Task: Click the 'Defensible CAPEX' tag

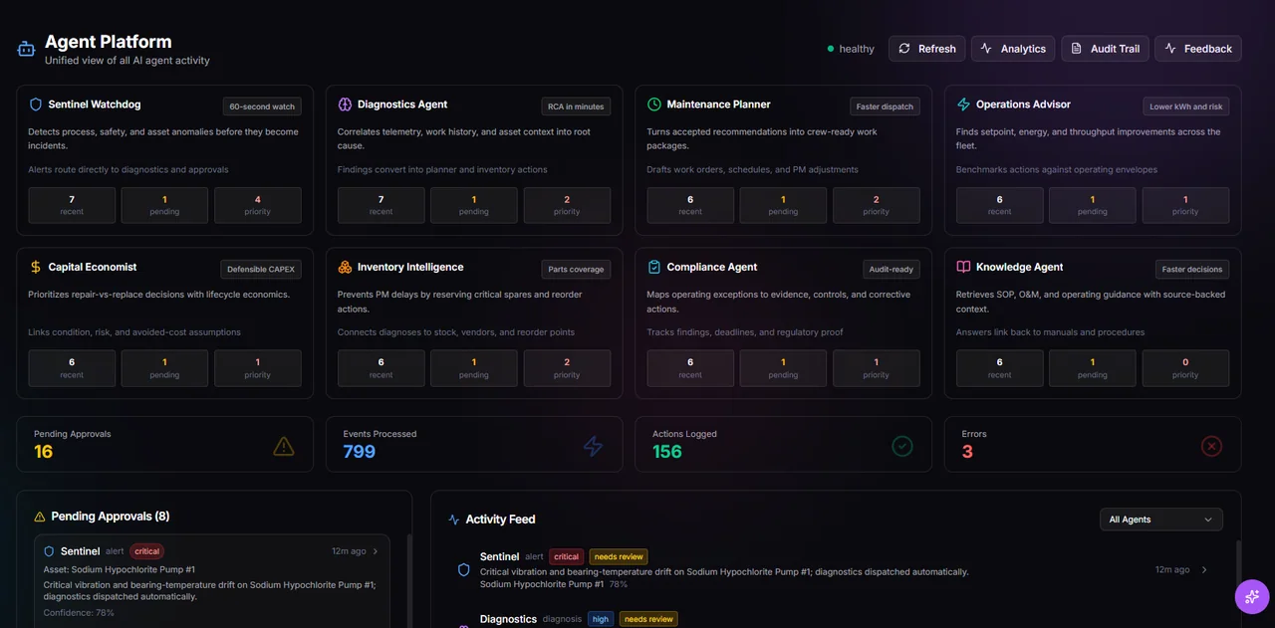Action: 261,270
